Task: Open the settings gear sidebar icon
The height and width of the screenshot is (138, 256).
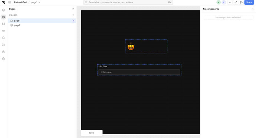Action: 3,58
